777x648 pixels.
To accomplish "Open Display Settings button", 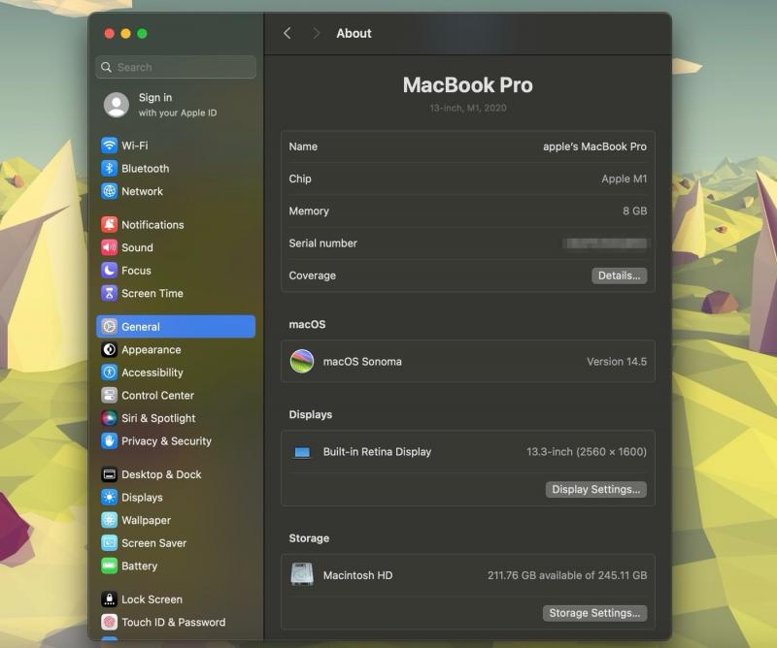I will click(595, 489).
